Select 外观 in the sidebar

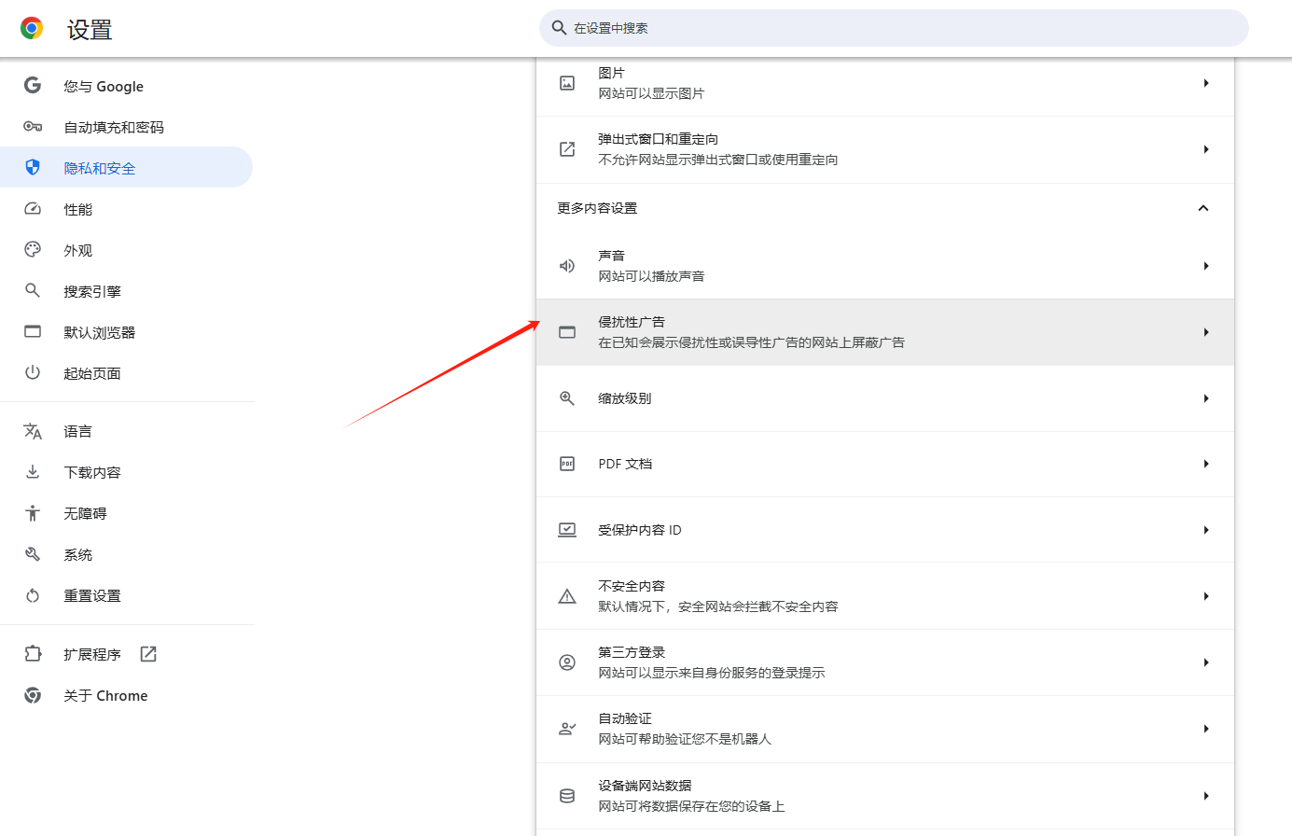click(126, 250)
